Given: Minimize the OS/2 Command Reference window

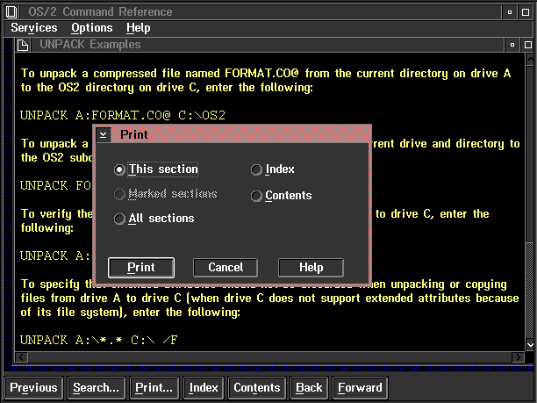Looking at the screenshot, I should pos(510,12).
